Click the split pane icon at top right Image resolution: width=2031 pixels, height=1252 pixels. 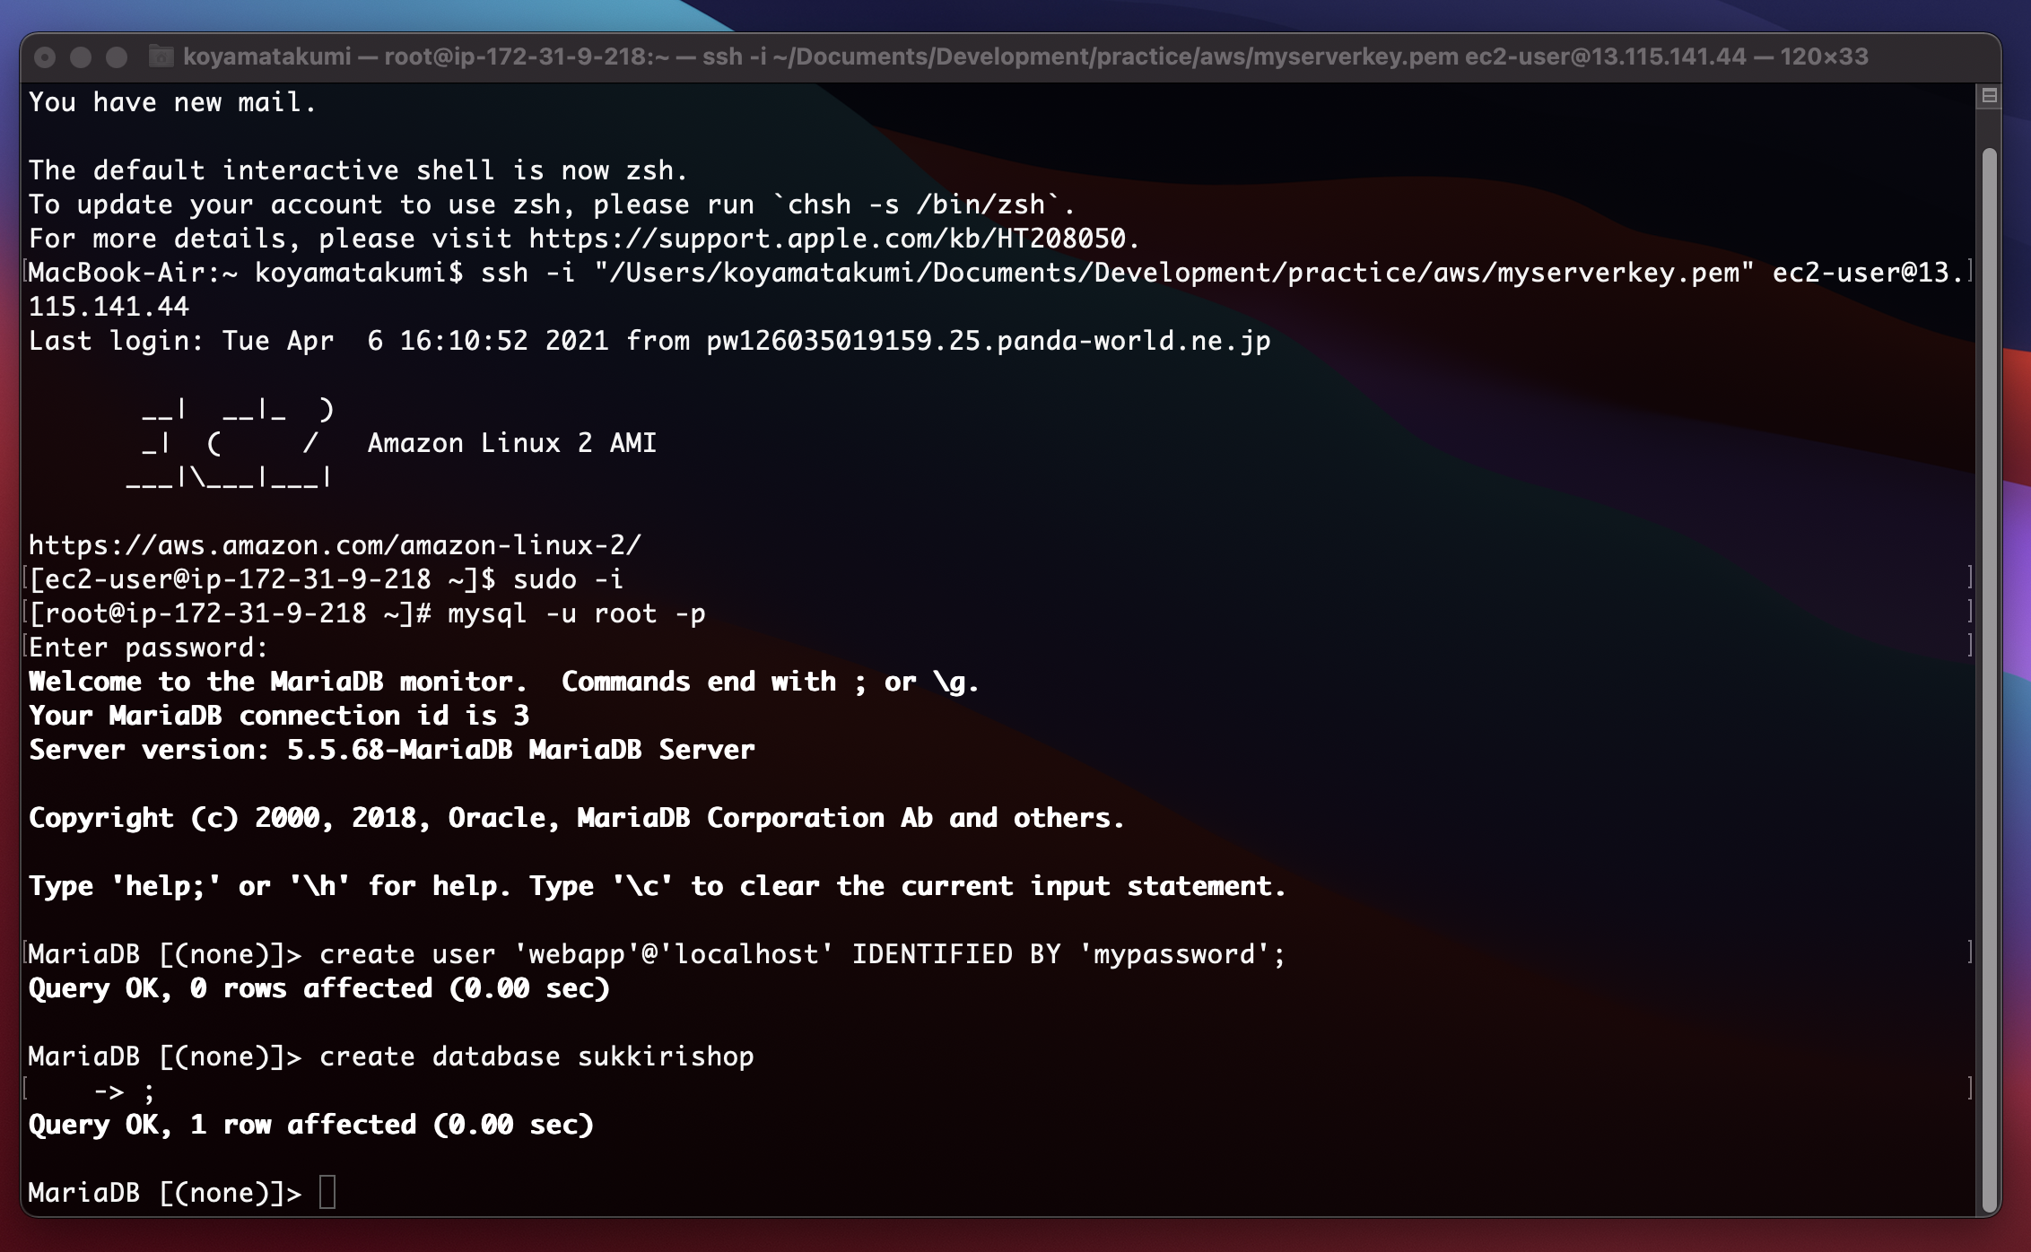click(1989, 96)
